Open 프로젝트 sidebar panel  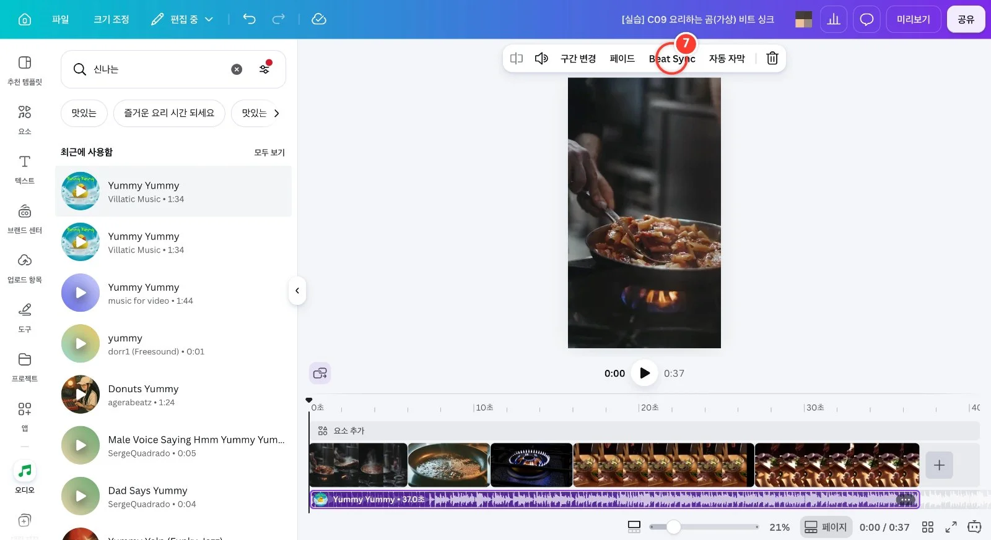(x=25, y=367)
